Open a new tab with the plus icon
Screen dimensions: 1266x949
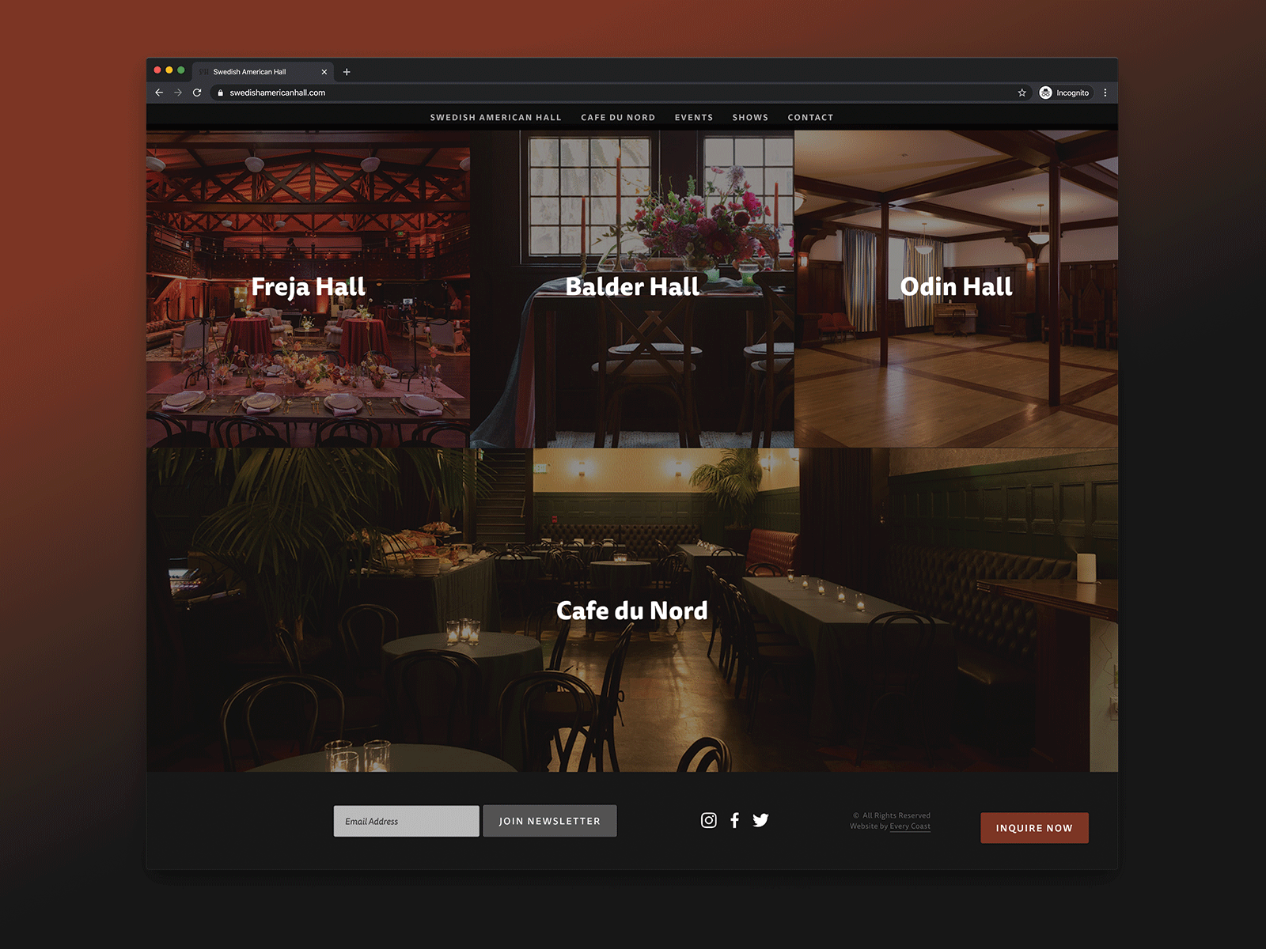tap(347, 72)
